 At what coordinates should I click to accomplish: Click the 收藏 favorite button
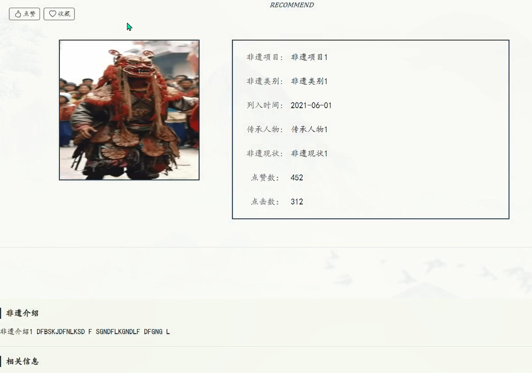pyautogui.click(x=59, y=14)
